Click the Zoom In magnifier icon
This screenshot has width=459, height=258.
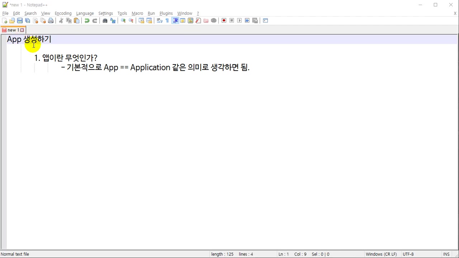point(123,21)
